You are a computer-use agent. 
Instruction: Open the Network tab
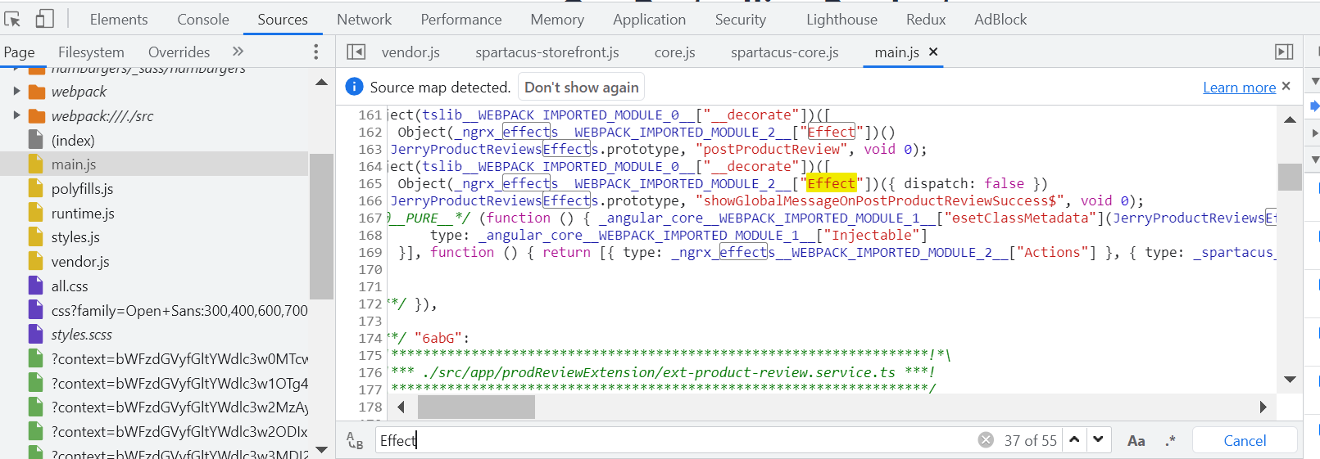coord(365,20)
